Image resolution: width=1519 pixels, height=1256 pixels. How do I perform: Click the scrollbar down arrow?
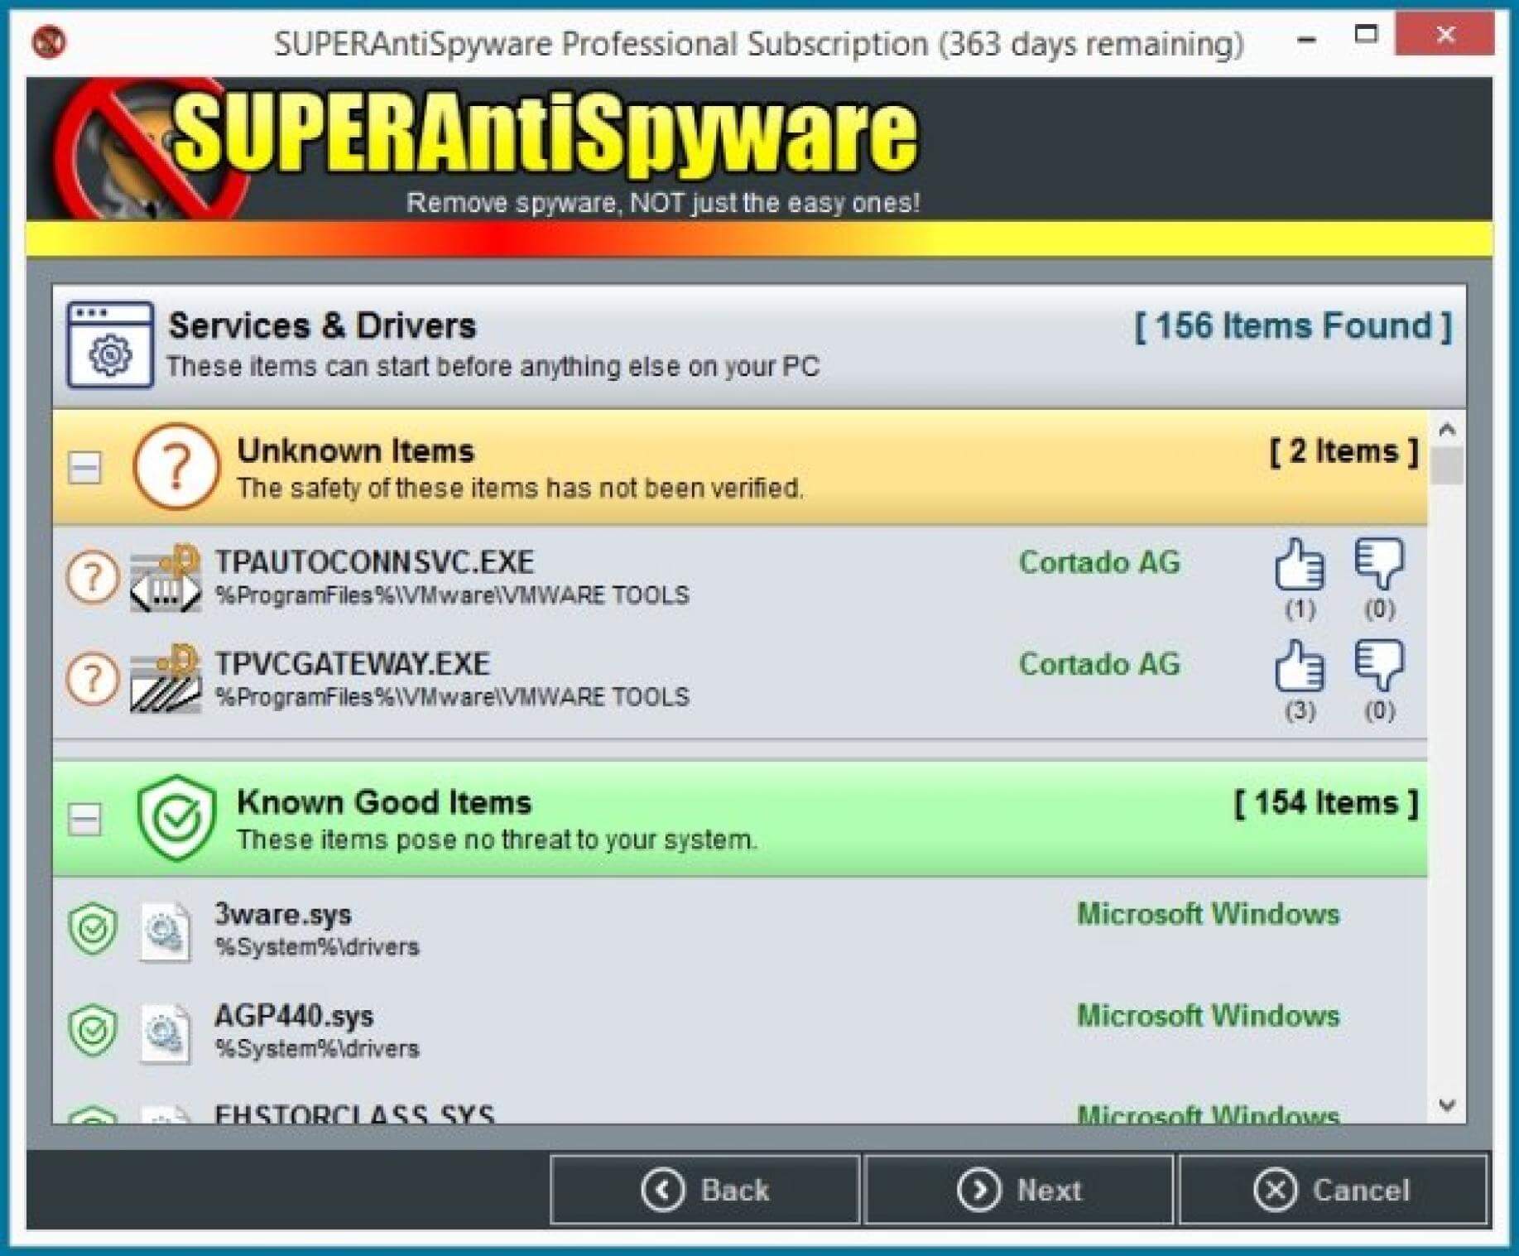[1447, 1105]
